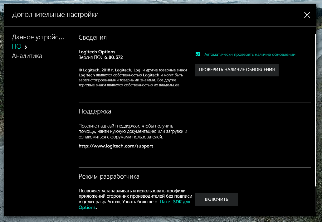Open the Данное устройство section
Viewport: 322px width, 222px height.
pos(38,37)
